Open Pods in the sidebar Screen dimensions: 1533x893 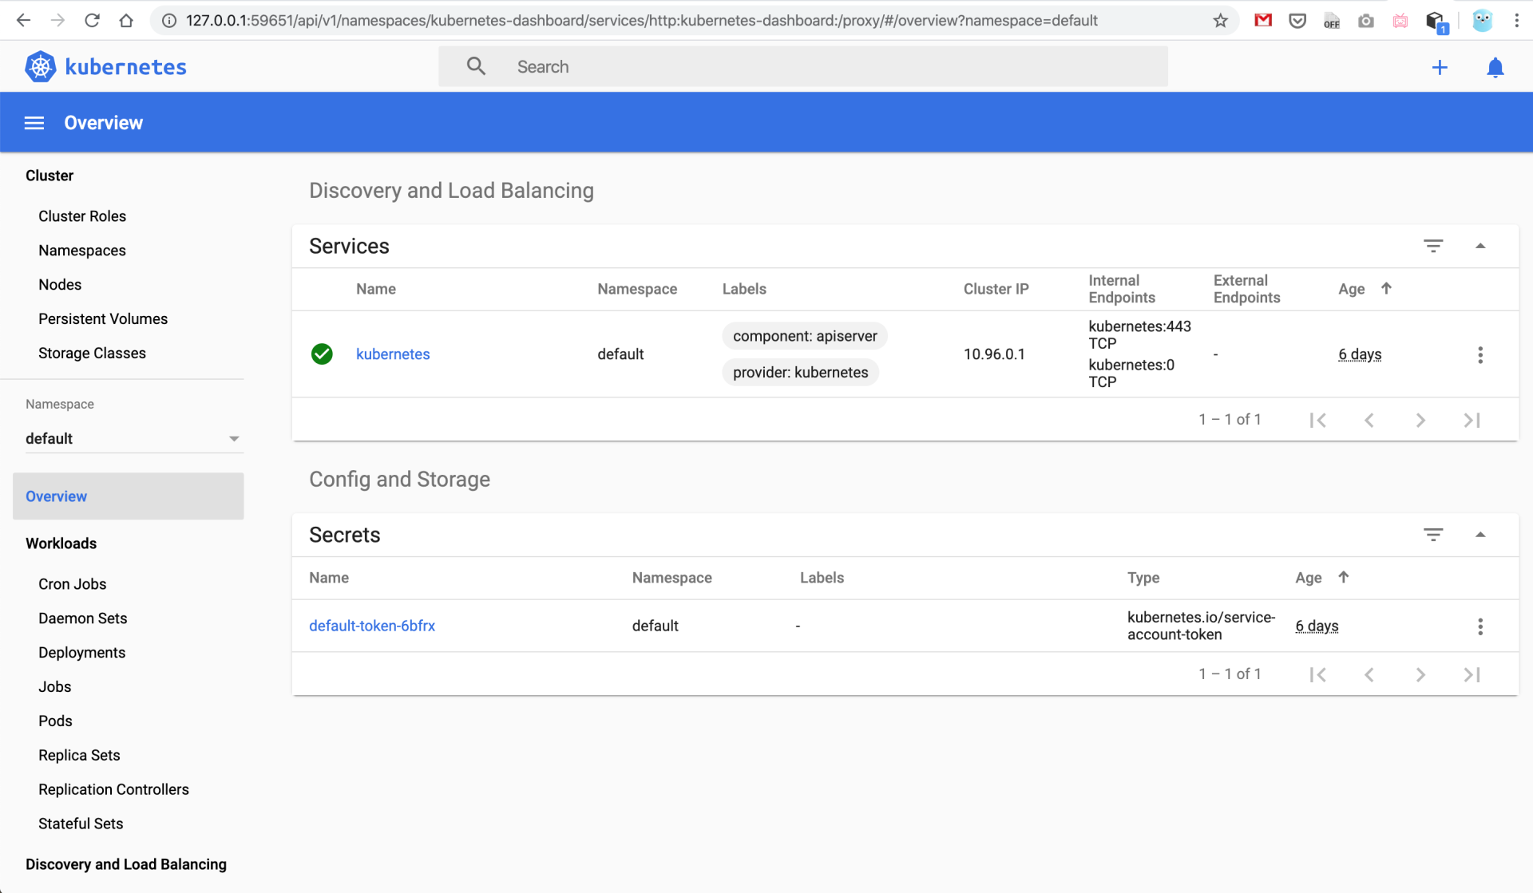[x=55, y=721]
